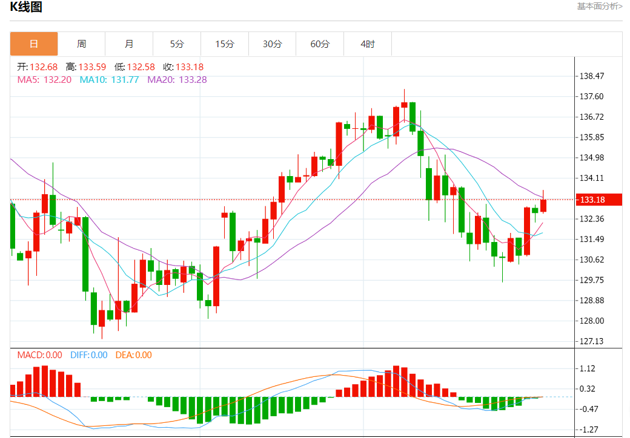630x438 pixels.
Task: Click the 127.13 lowest axis price label
Action: point(591,341)
